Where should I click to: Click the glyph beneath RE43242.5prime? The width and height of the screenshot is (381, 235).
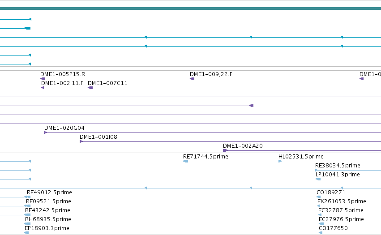27,215
